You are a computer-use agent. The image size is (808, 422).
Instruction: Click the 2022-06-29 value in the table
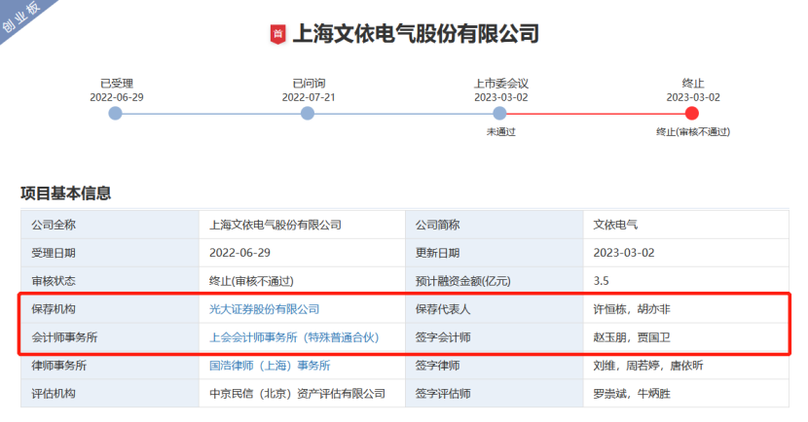click(x=239, y=253)
